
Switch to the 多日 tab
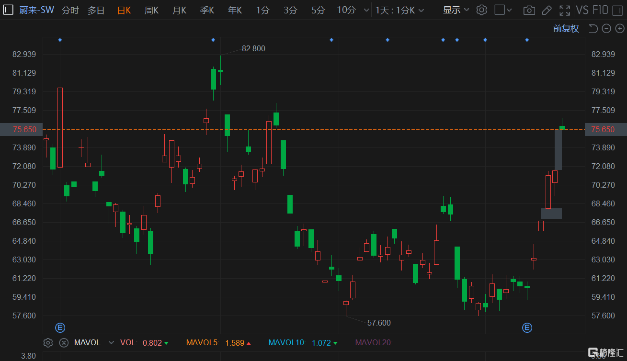coord(96,10)
